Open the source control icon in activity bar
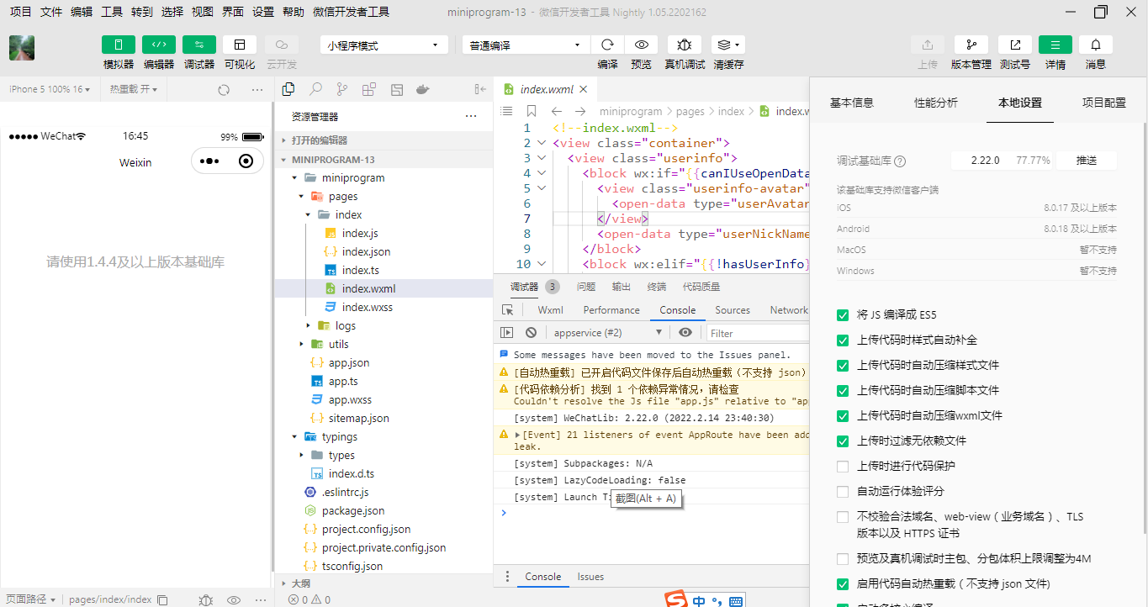This screenshot has height=607, width=1148. pyautogui.click(x=342, y=89)
